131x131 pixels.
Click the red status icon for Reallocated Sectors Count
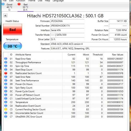pos(6,73)
